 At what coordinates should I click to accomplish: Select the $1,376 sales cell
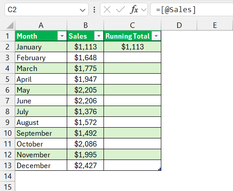click(x=86, y=111)
